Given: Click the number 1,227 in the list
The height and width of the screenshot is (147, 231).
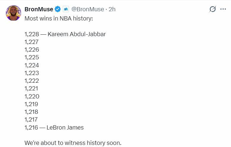Looking at the screenshot, I should [x=32, y=42].
